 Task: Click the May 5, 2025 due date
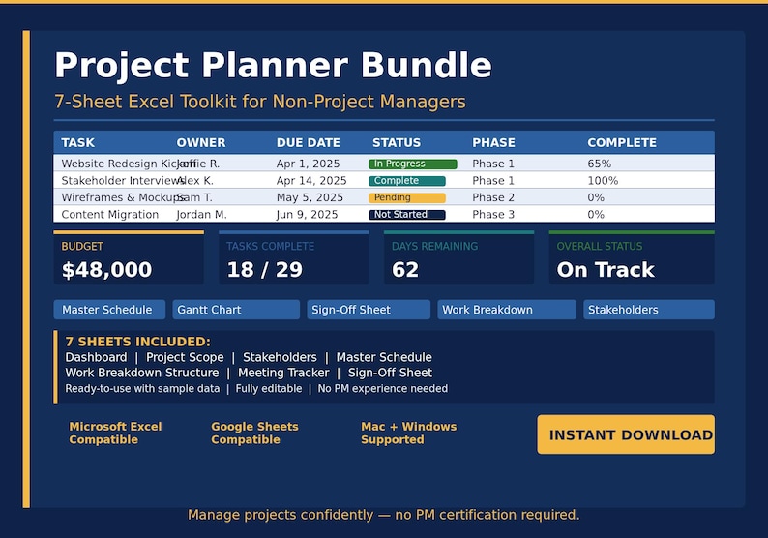[x=310, y=197]
